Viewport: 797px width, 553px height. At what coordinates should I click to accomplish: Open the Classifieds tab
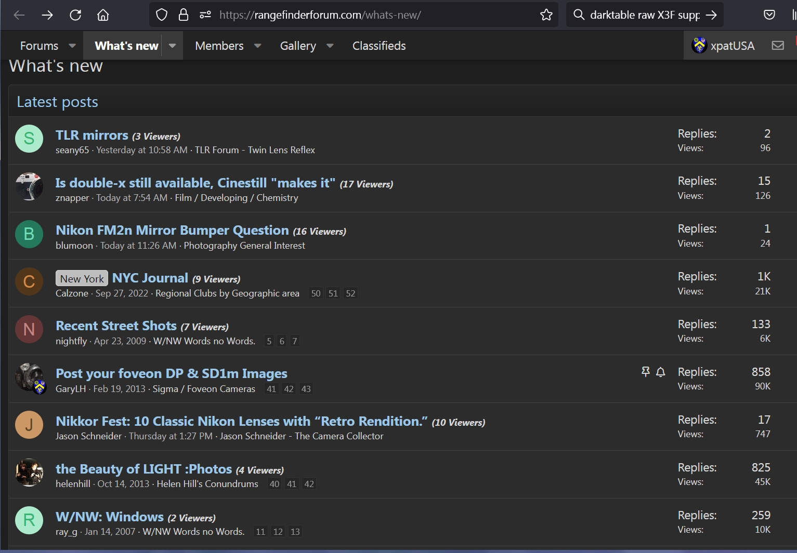click(379, 46)
